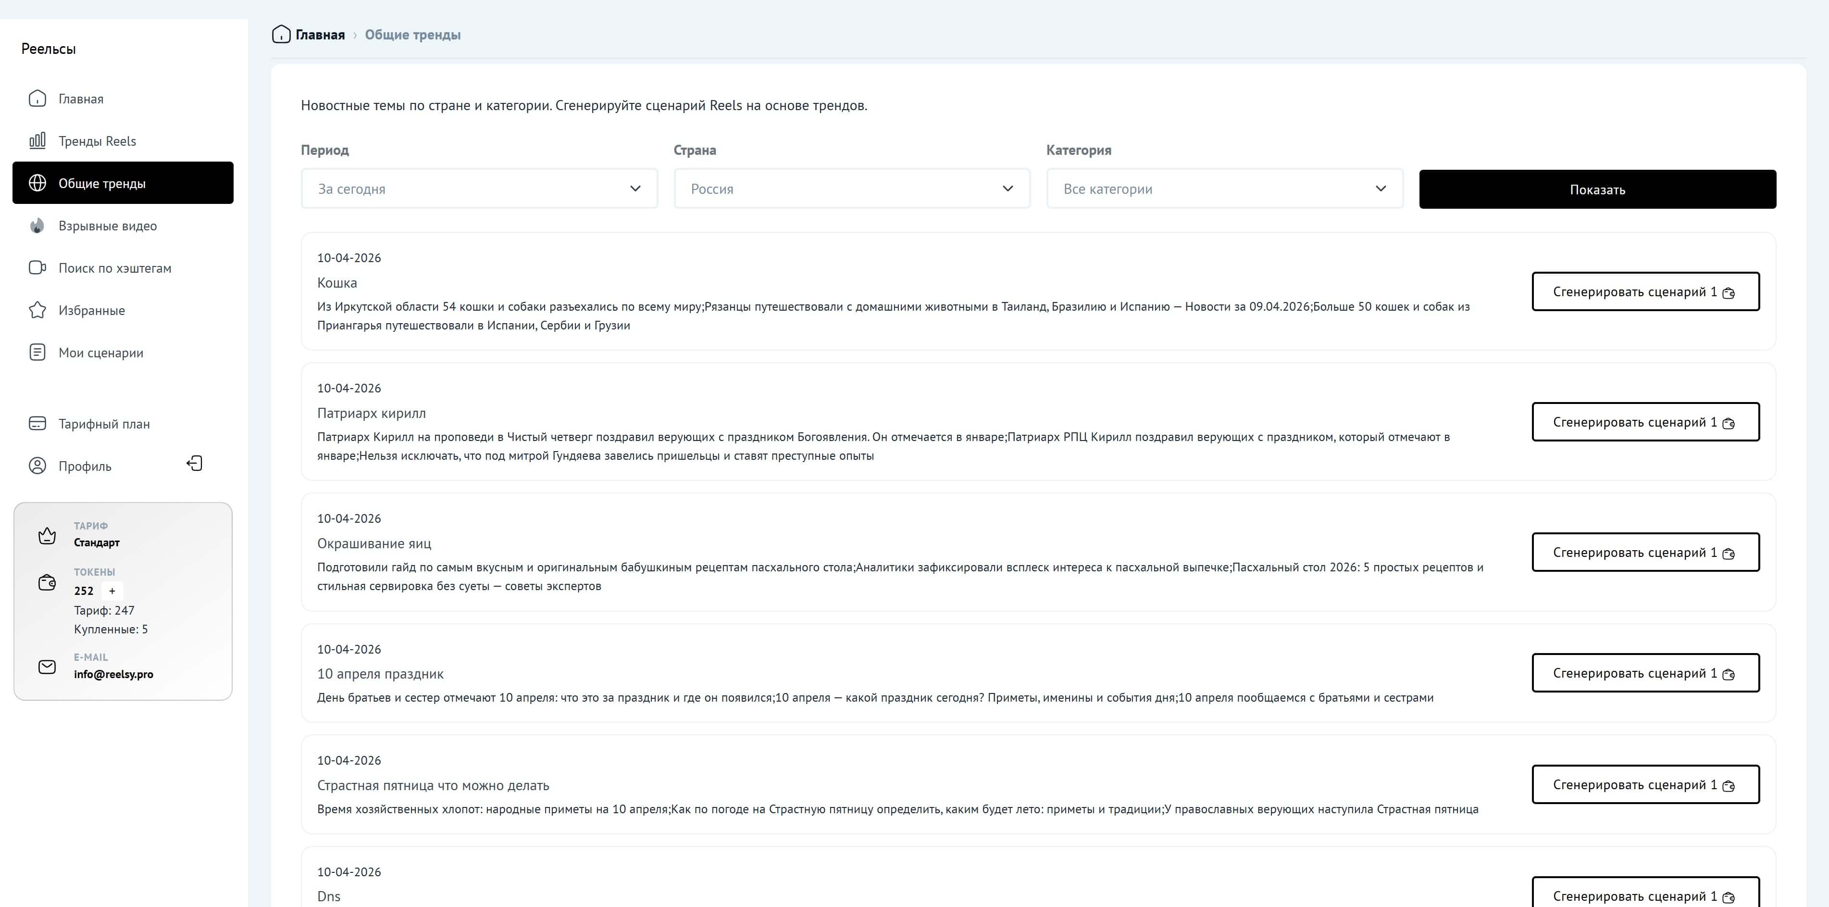Click the video icon for Поиск по хэштегам

[37, 268]
